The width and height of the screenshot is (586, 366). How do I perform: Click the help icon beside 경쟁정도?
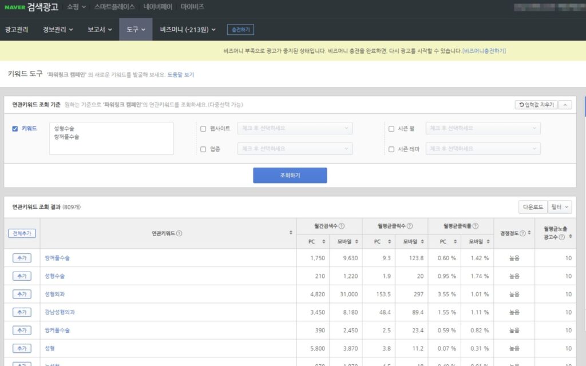pos(522,233)
